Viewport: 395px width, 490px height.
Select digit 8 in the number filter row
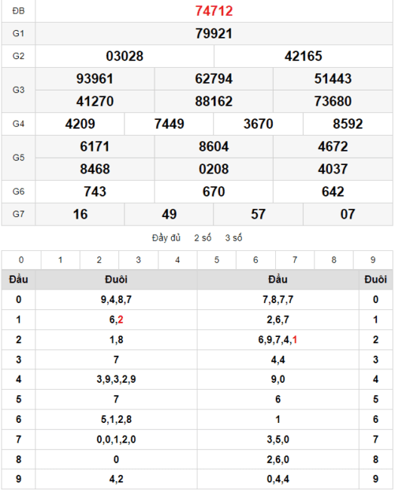pos(334,260)
